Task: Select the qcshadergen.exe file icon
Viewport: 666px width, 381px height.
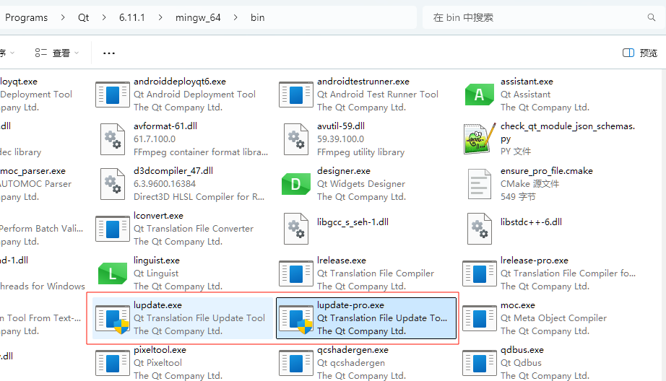Action: point(296,363)
